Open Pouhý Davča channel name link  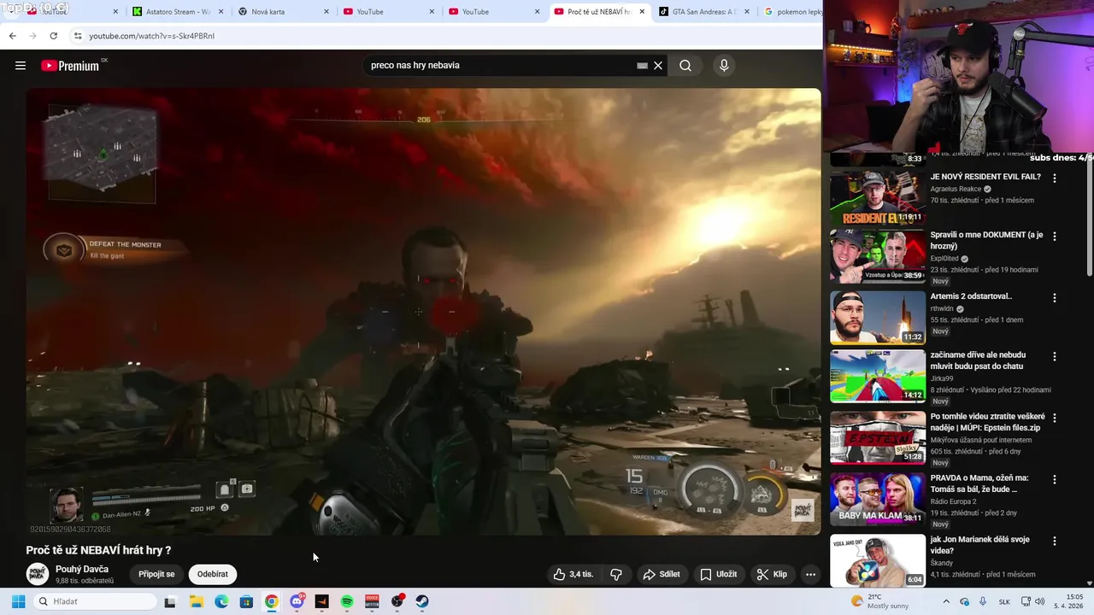[x=82, y=569]
